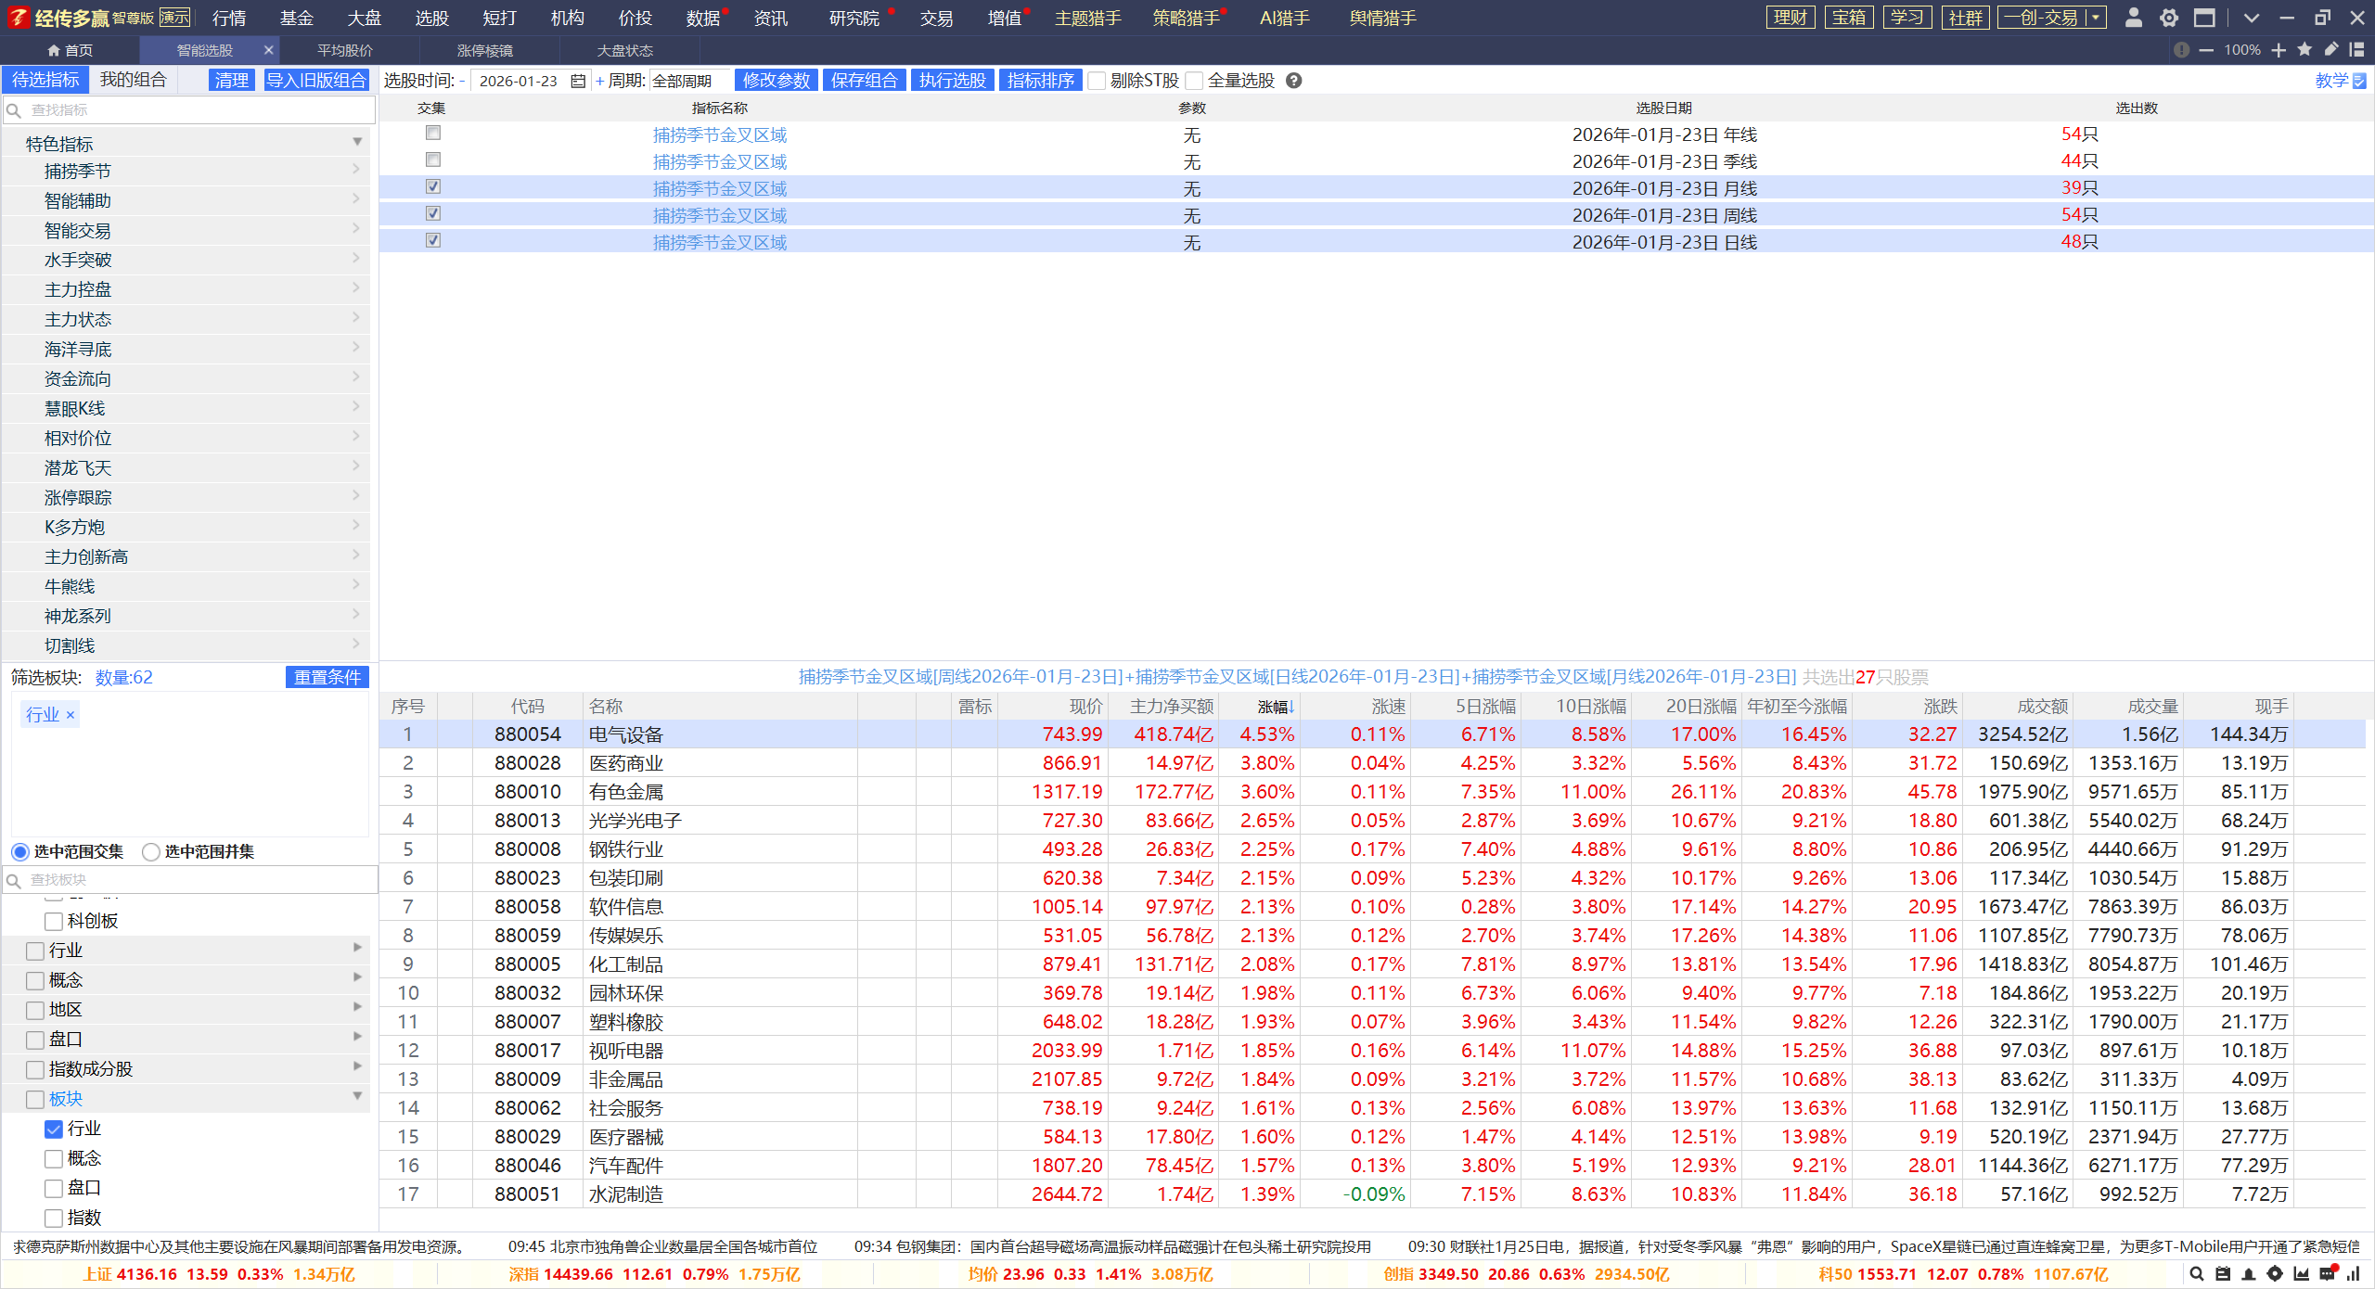Viewport: 2375px width, 1289px height.
Task: Click the help question mark icon
Action: (x=1294, y=81)
